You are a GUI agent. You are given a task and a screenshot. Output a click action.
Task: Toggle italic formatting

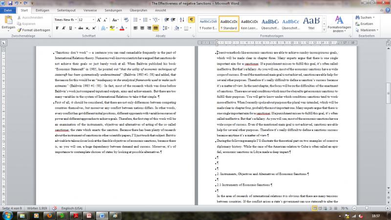(64, 28)
